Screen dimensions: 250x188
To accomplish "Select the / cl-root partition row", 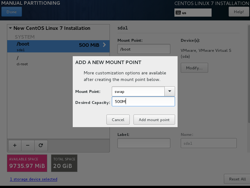I will pos(40,61).
